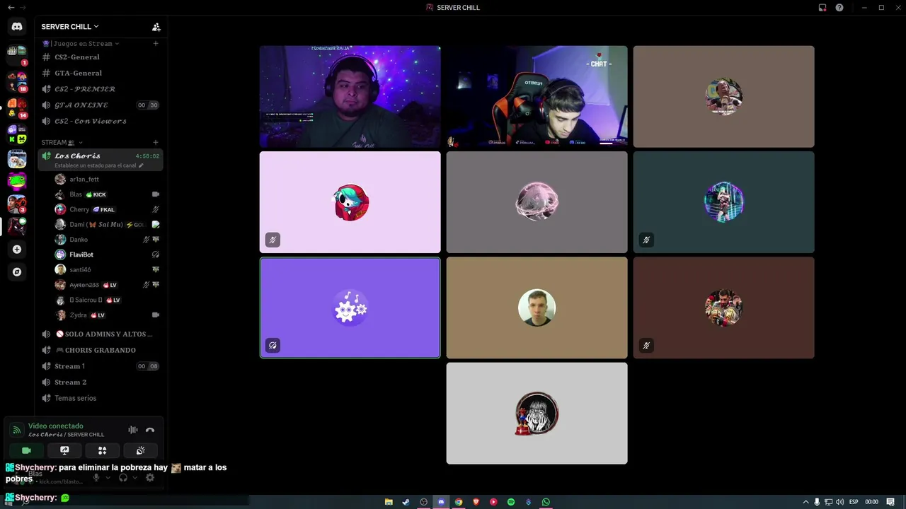The height and width of the screenshot is (509, 906).
Task: Select FlaviBot in the voice list
Action: (x=108, y=255)
